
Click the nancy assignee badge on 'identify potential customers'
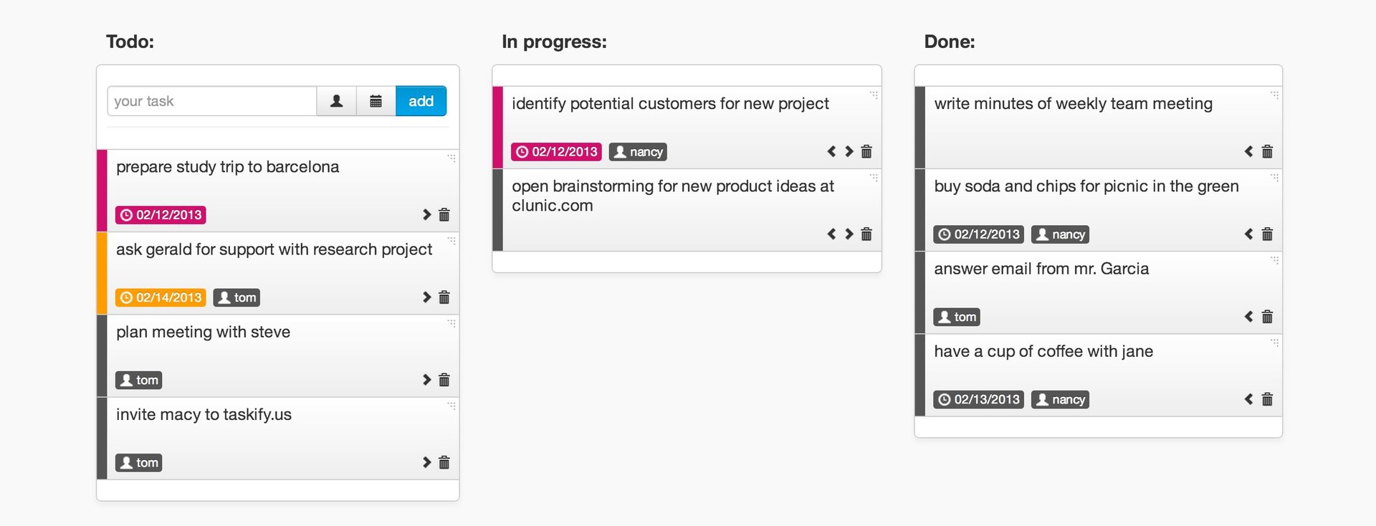pos(638,151)
